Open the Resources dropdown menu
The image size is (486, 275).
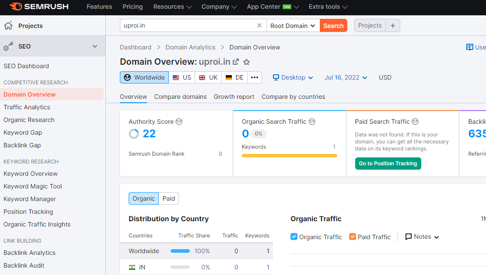pyautogui.click(x=172, y=7)
